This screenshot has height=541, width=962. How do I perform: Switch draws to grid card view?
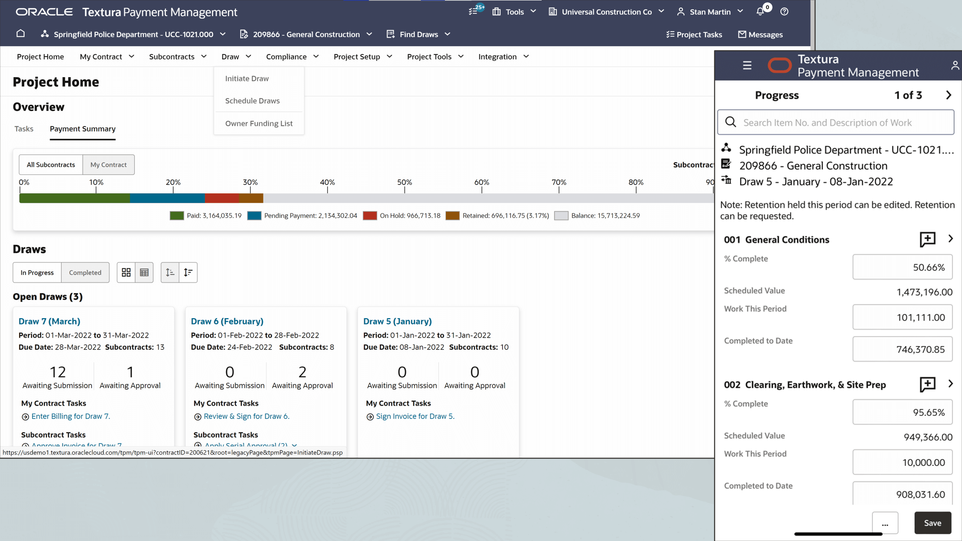click(126, 273)
